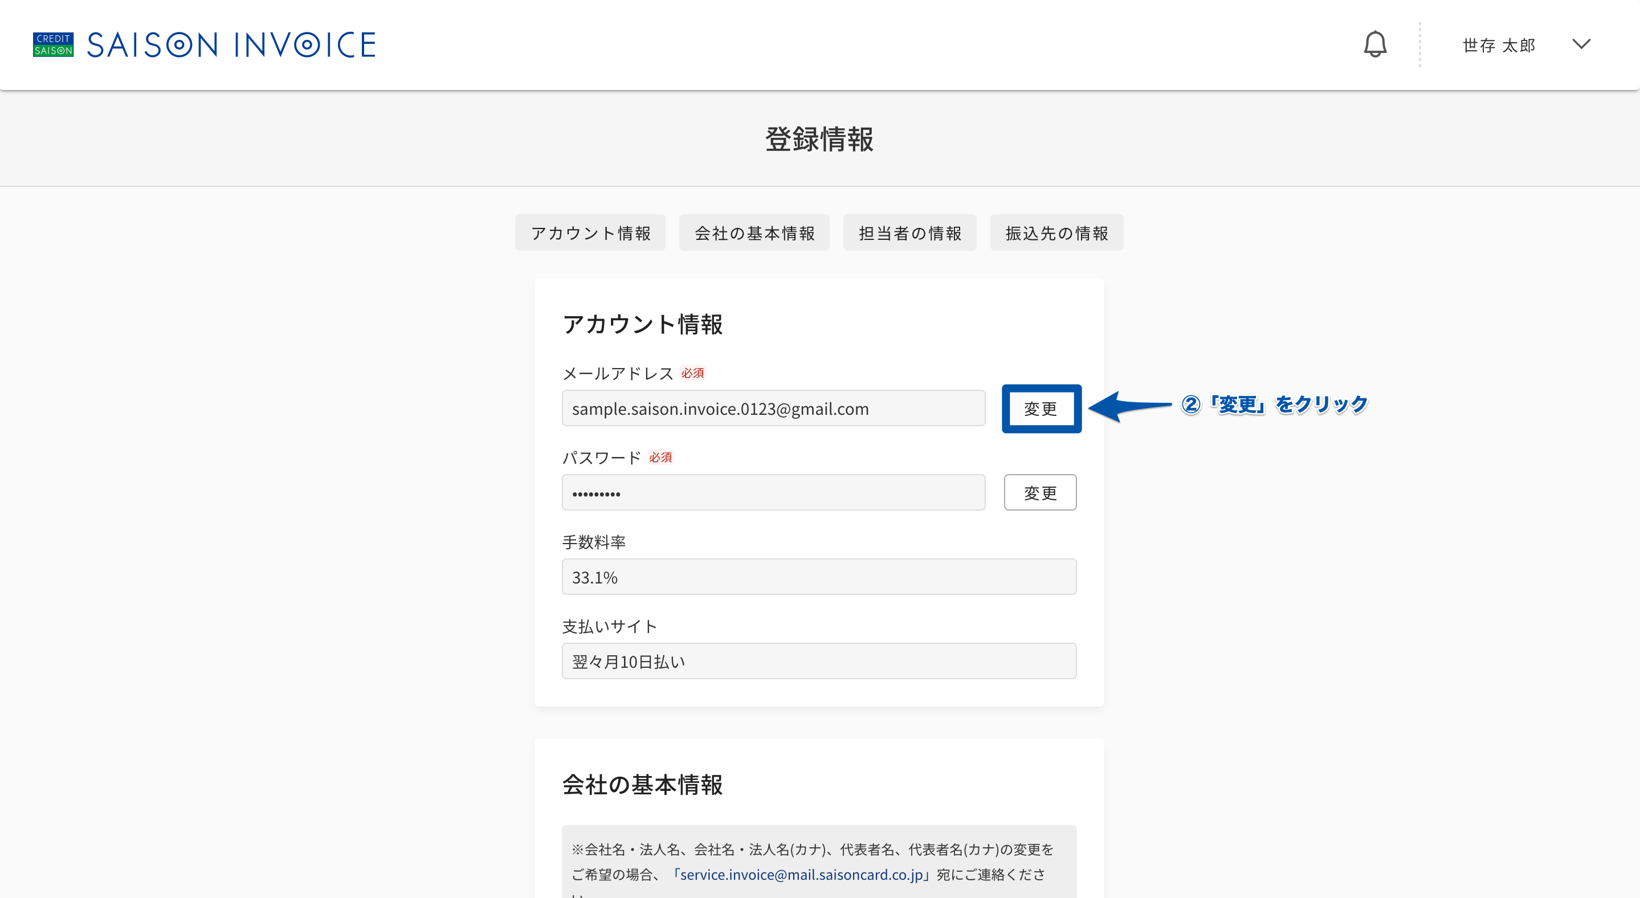Switch to 会社の基本情報 tab

tap(754, 233)
